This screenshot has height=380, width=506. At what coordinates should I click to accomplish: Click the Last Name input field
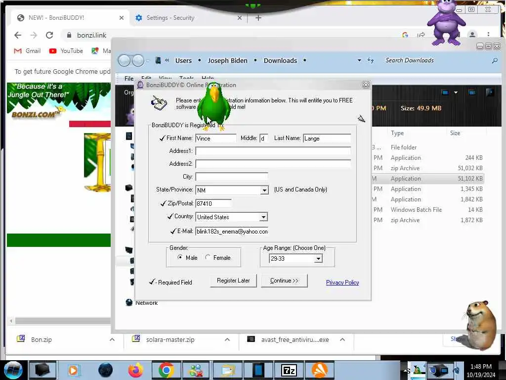[327, 139]
